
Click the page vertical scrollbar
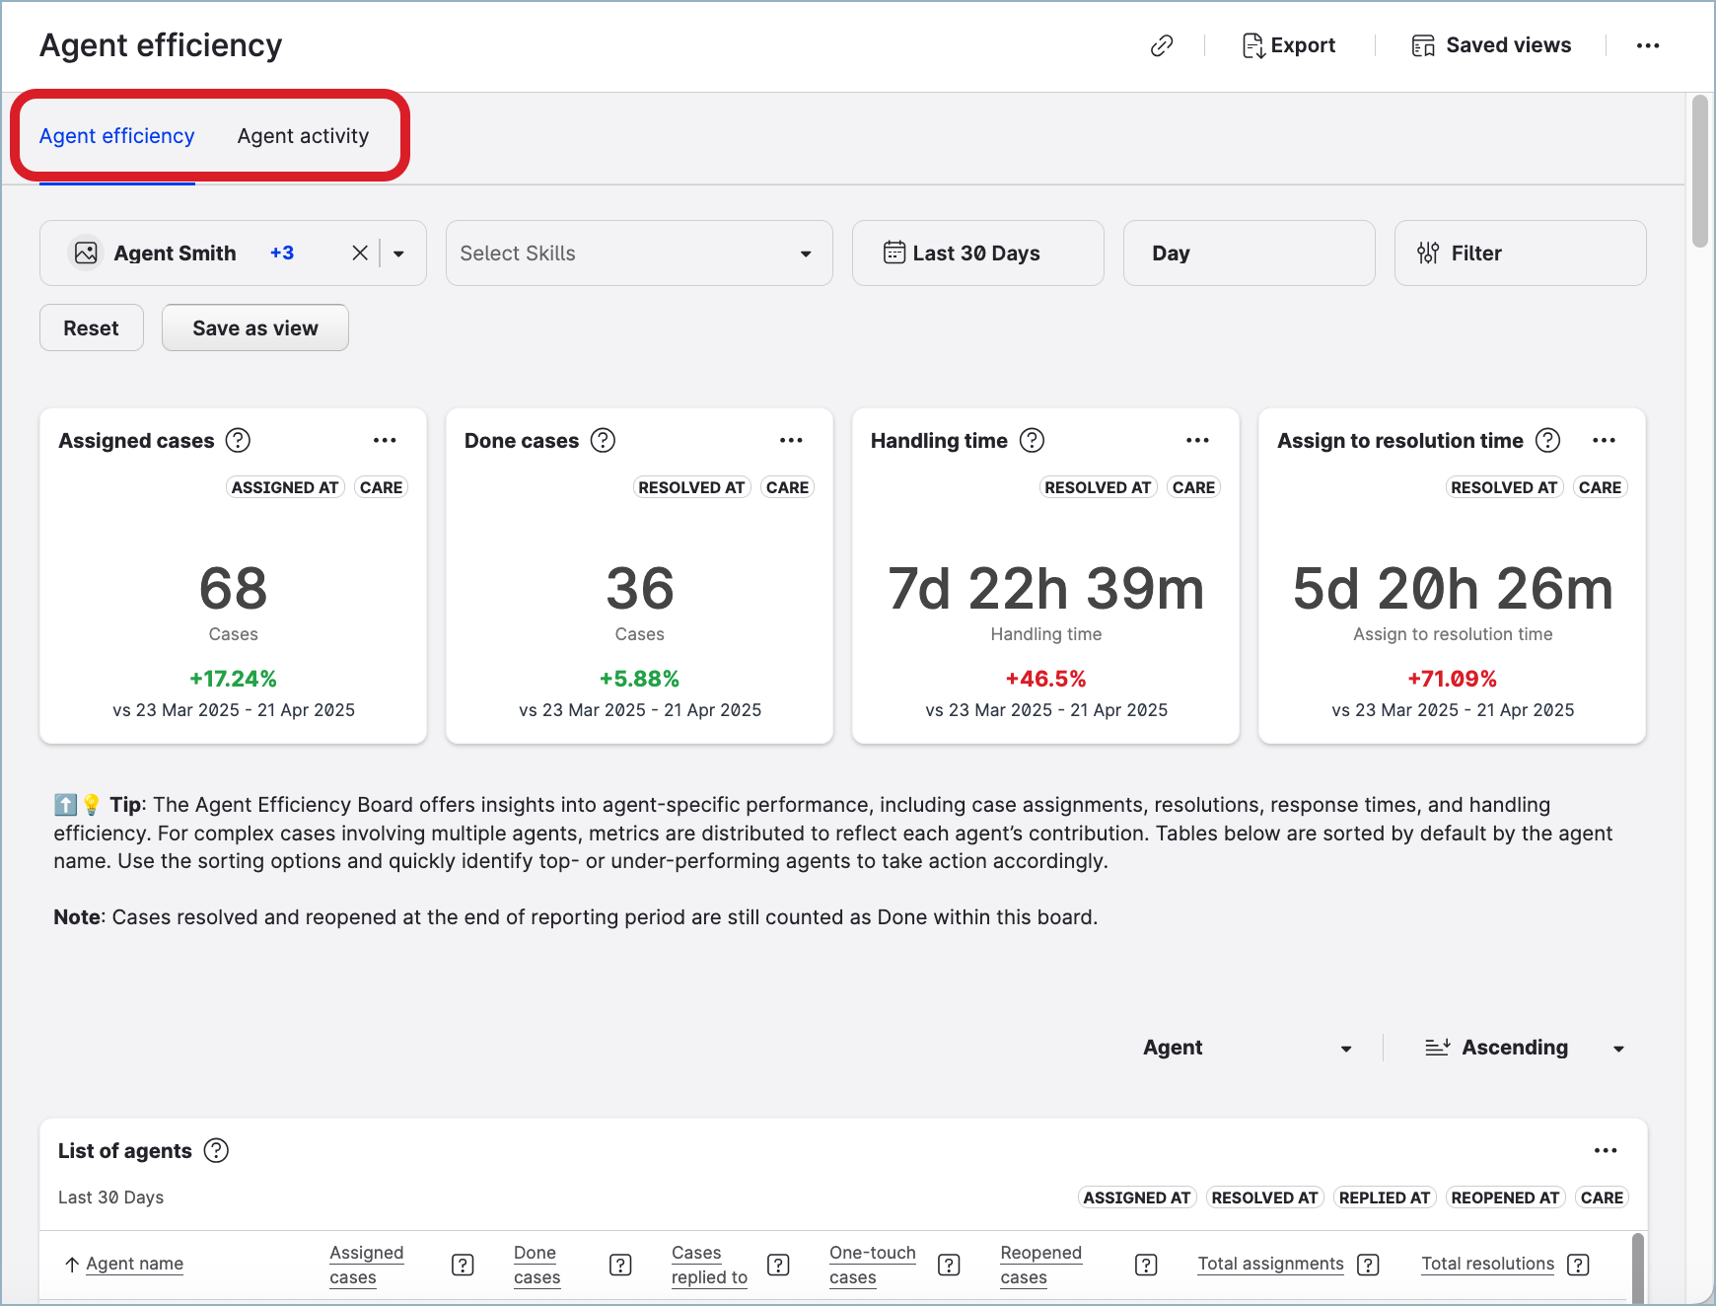1699,171
